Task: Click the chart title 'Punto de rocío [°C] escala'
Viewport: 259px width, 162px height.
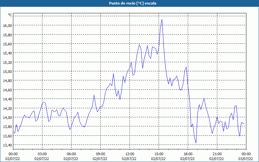Action: click(133, 3)
